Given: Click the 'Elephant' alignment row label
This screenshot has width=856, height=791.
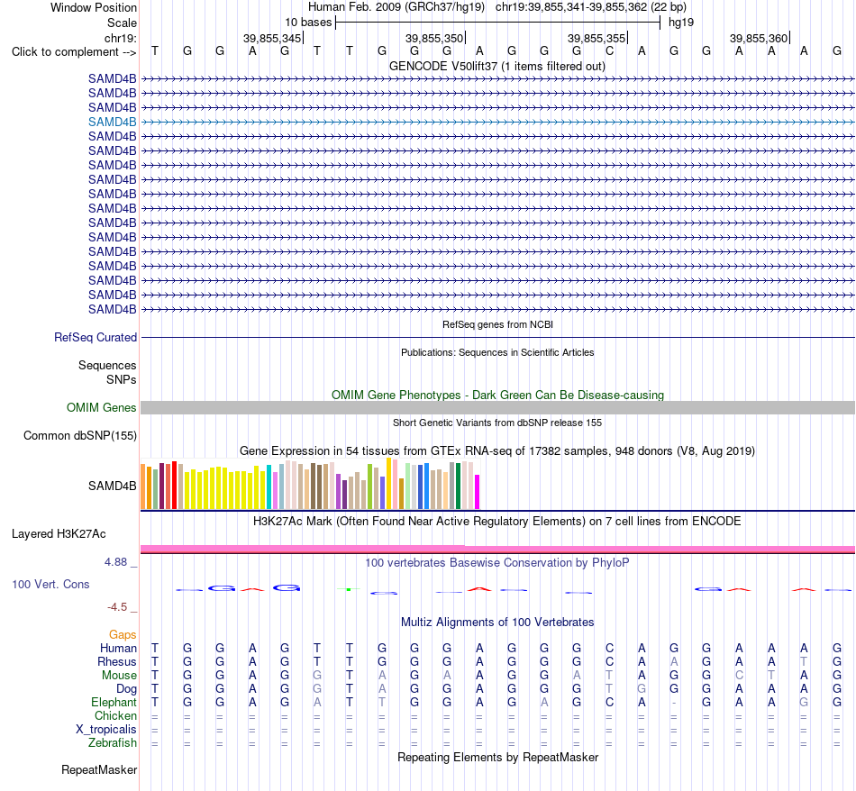Looking at the screenshot, I should point(114,702).
